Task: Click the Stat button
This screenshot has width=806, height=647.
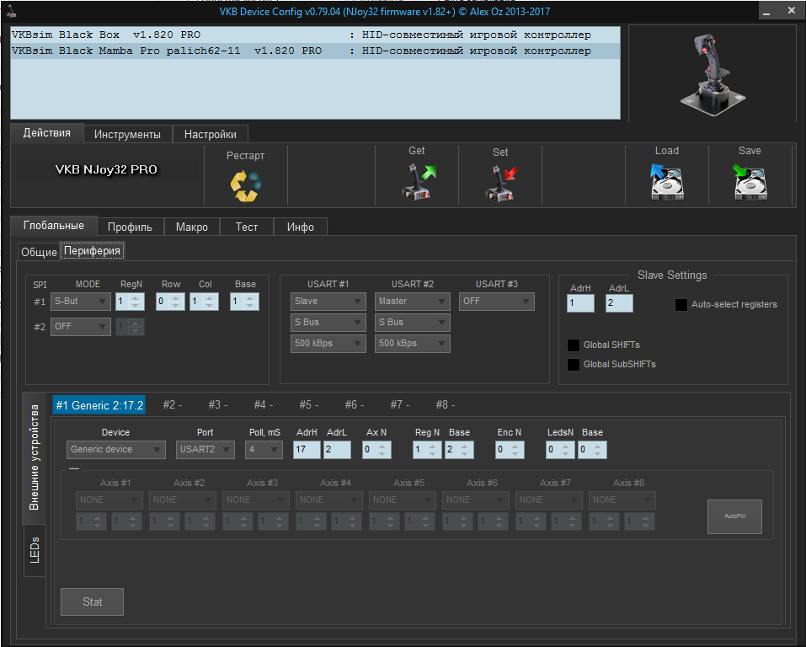Action: pos(92,602)
